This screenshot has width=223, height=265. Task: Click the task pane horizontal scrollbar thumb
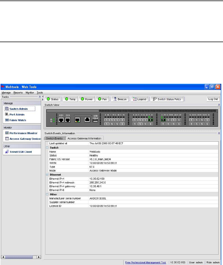click(19, 257)
